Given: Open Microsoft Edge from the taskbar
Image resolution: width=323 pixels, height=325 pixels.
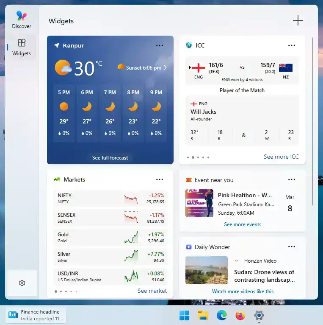Looking at the screenshot, I should 222,316.
